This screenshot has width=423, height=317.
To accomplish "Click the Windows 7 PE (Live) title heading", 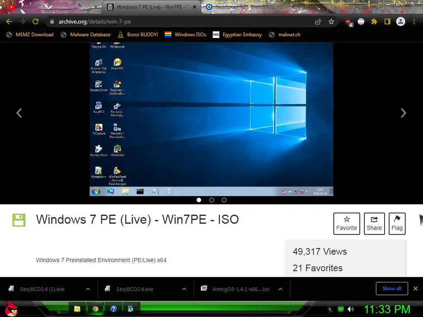I will click(138, 220).
